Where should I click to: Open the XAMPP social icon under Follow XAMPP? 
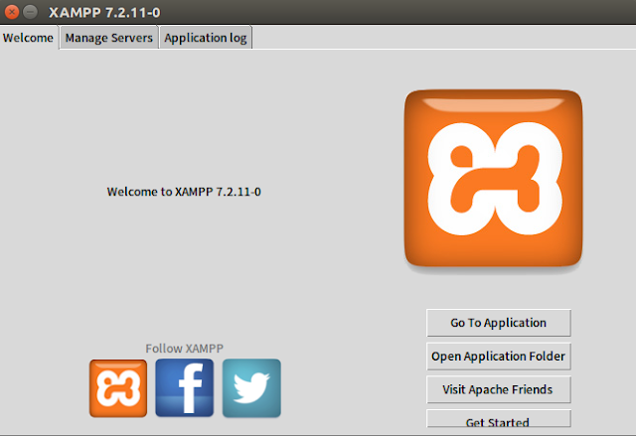118,388
